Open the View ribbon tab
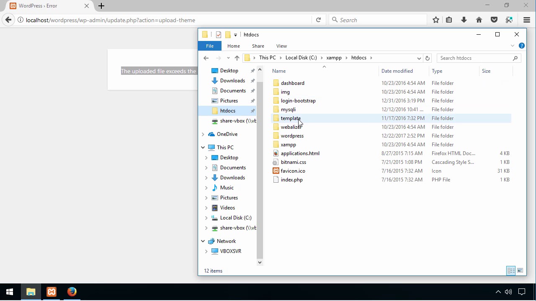 click(x=281, y=46)
